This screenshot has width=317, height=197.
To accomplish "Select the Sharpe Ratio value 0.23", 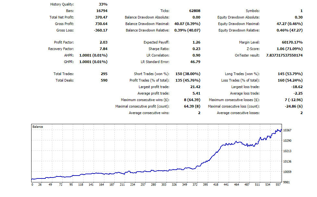I will tap(196, 49).
